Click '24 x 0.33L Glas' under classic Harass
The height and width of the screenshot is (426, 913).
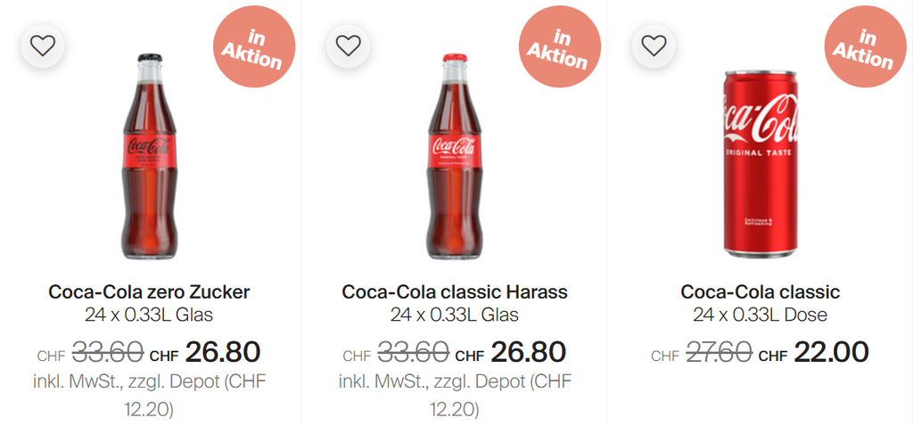click(x=455, y=315)
